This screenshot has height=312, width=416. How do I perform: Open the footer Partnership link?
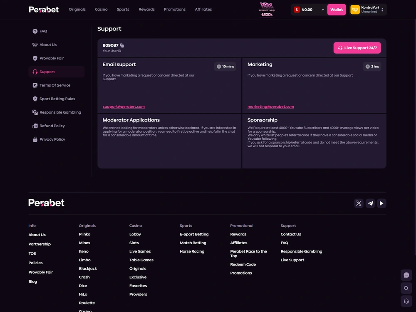pyautogui.click(x=40, y=244)
